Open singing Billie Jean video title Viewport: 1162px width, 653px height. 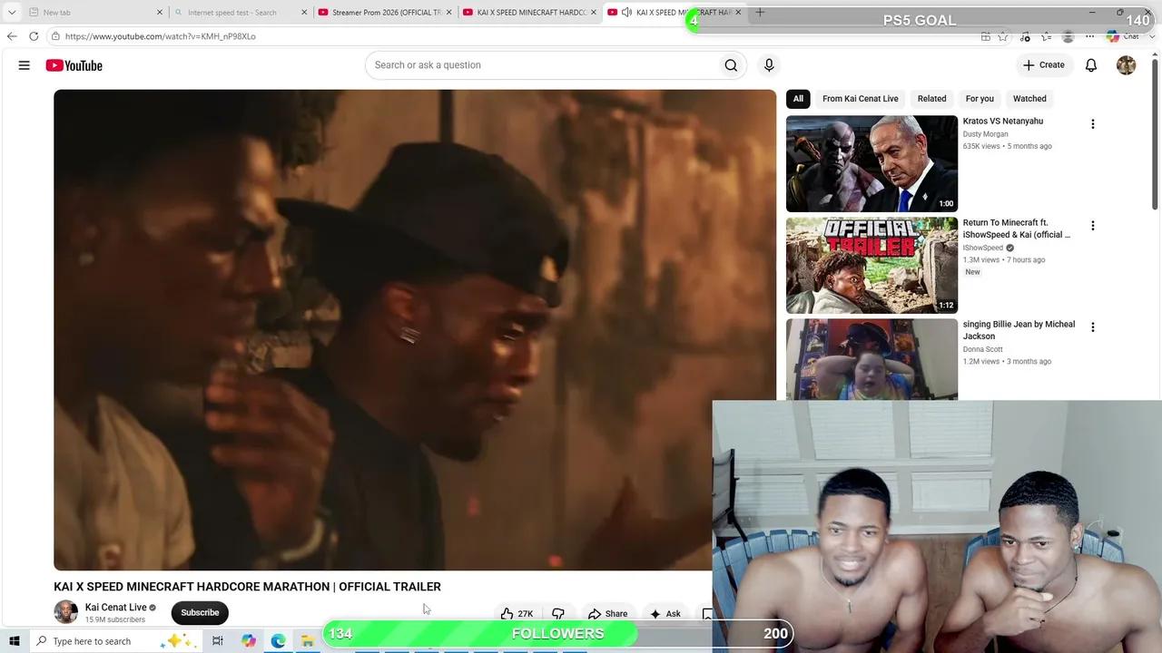(1019, 330)
